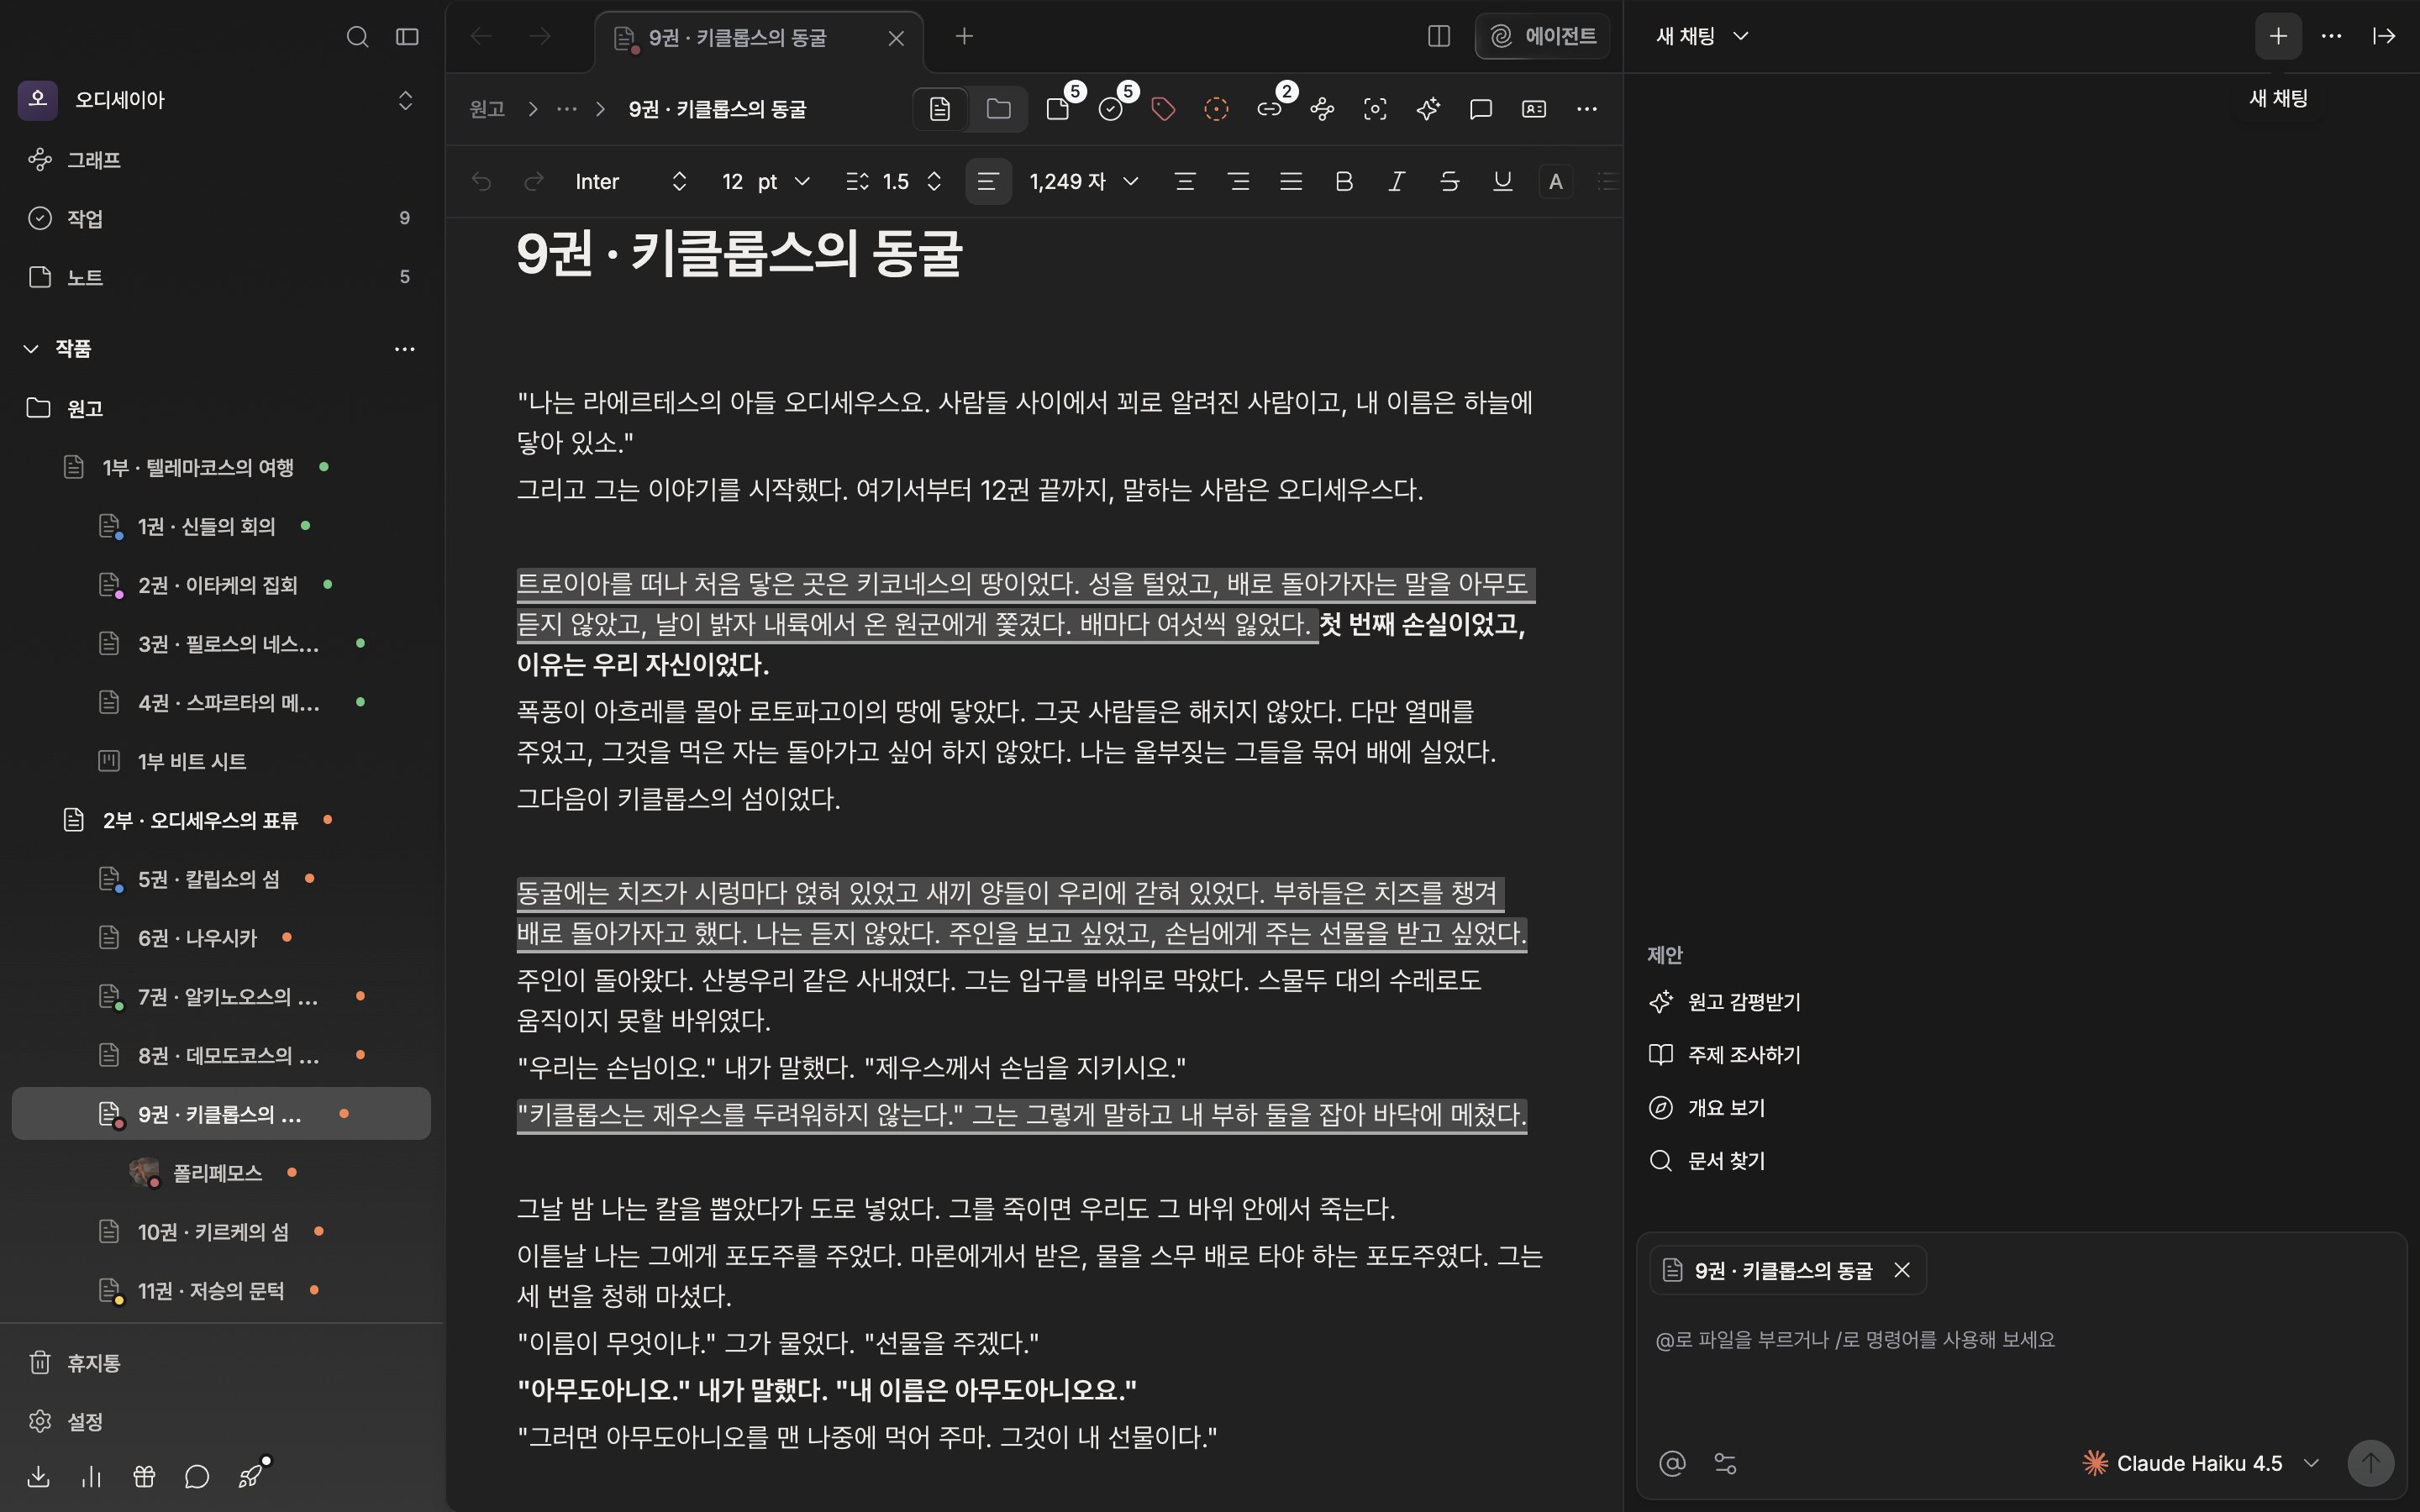Click the gift icon
Screen dimensions: 2420x1512
[x=144, y=1477]
